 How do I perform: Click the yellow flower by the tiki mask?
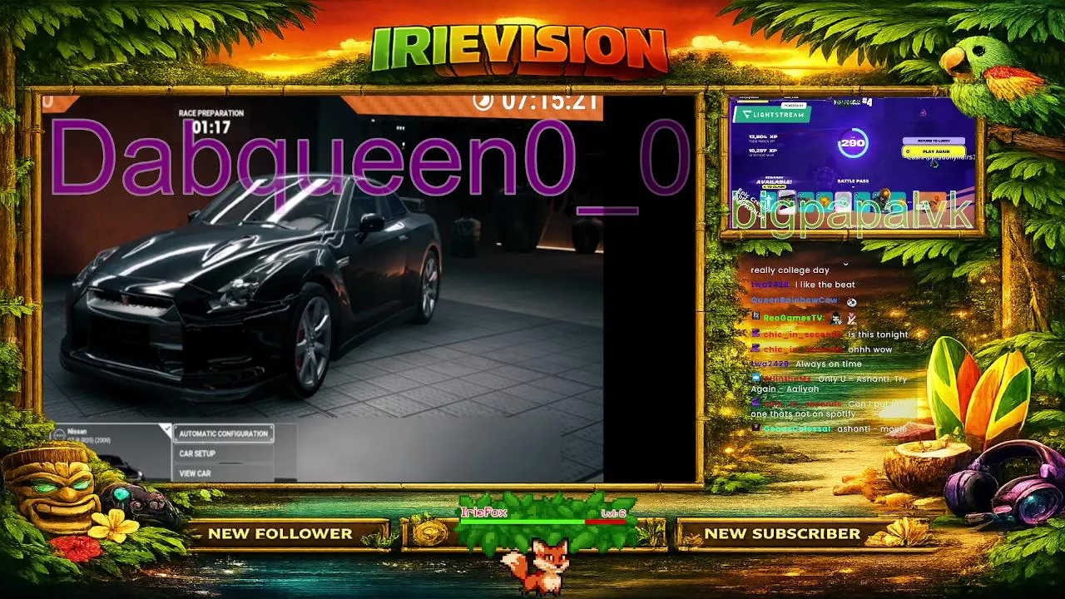click(114, 525)
